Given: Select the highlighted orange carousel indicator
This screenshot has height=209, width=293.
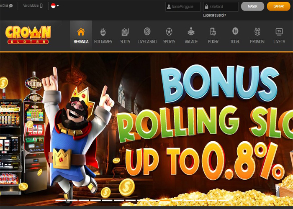Looking at the screenshot, I should point(165,200).
